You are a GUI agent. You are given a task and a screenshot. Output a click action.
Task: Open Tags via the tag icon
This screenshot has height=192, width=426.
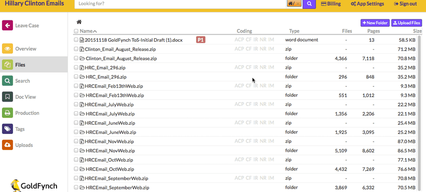click(x=7, y=129)
